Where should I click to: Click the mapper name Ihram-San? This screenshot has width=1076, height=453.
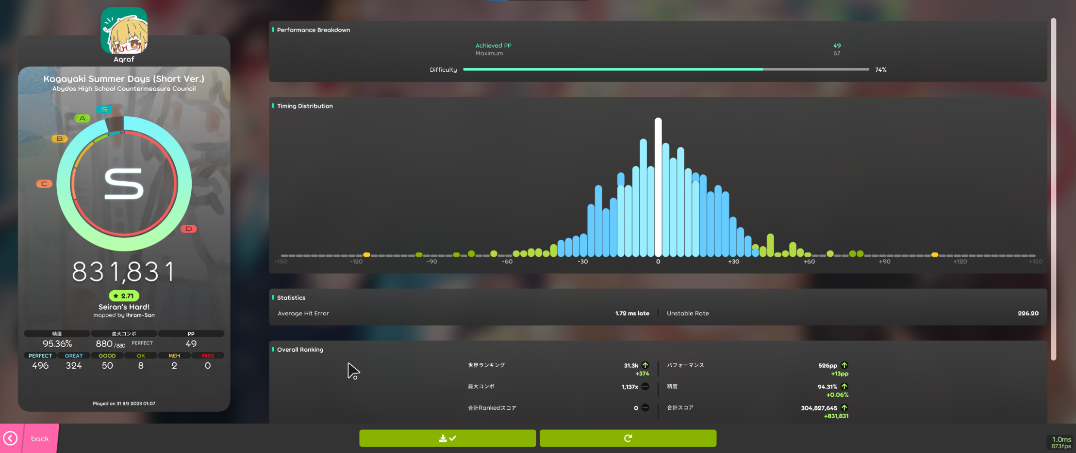(140, 315)
